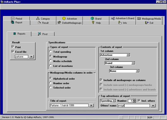This screenshot has width=167, height=120.
Task: Decrease the Number spinner value
Action: (x=135, y=102)
